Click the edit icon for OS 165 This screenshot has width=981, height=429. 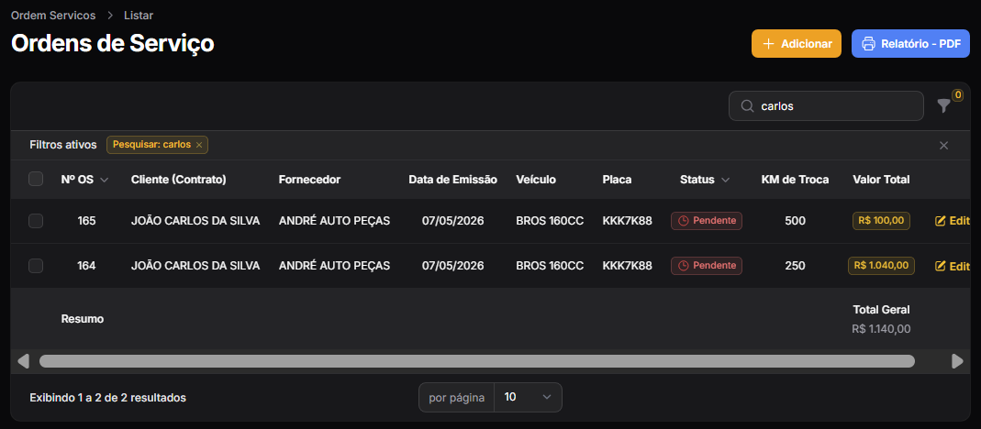coord(940,221)
